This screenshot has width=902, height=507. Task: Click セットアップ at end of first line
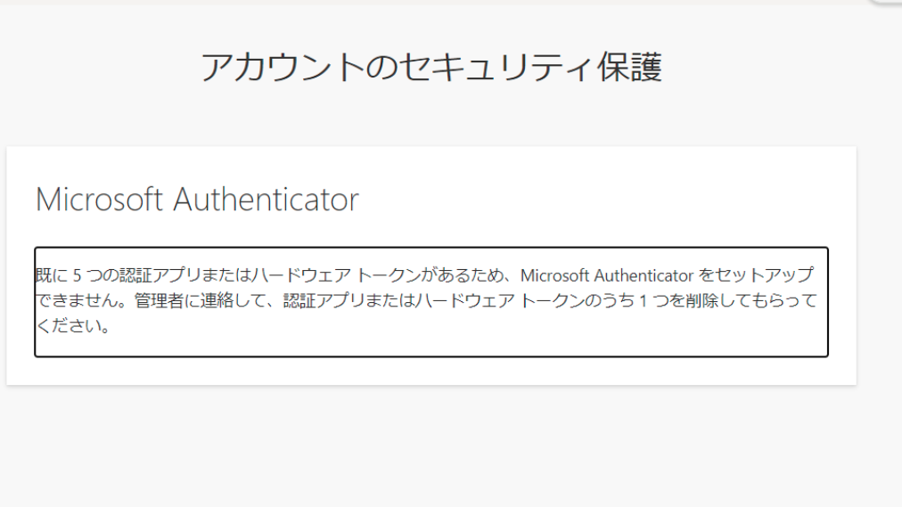pos(764,275)
